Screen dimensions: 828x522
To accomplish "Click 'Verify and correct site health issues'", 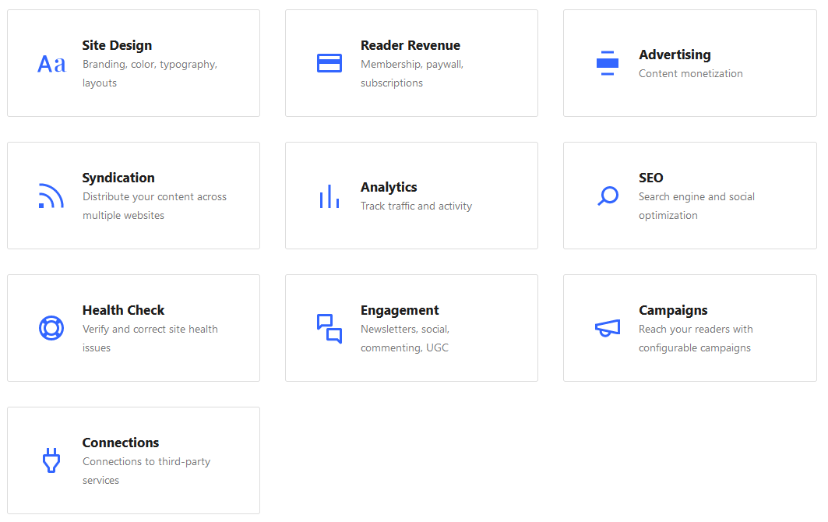I will [x=150, y=338].
